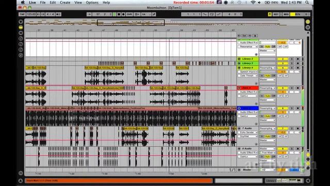The height and width of the screenshot is (186, 330).
Task: Select the yellow browser icon in left sidebar
Action: tap(21, 27)
